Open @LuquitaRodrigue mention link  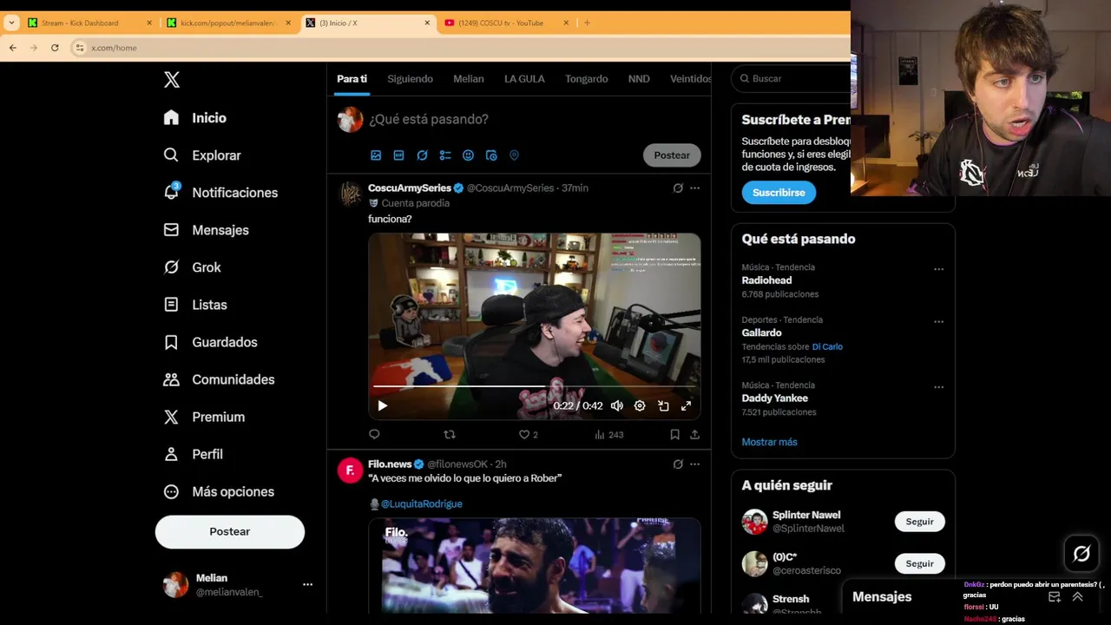pos(421,504)
